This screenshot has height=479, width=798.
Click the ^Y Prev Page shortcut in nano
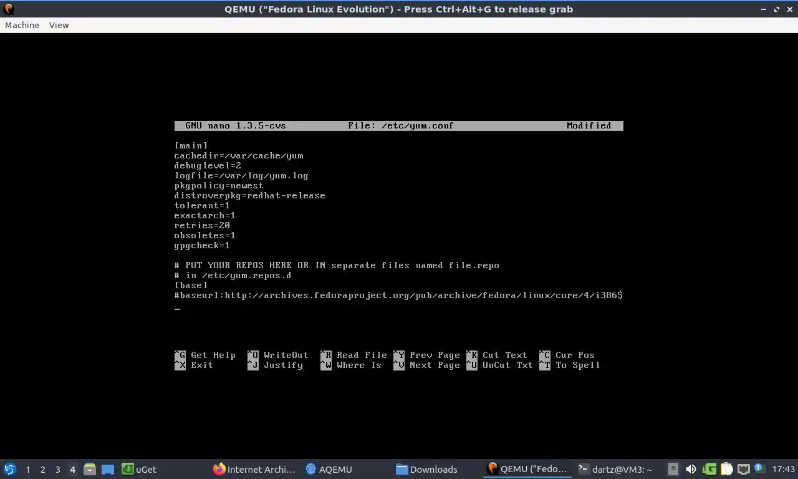tap(426, 355)
